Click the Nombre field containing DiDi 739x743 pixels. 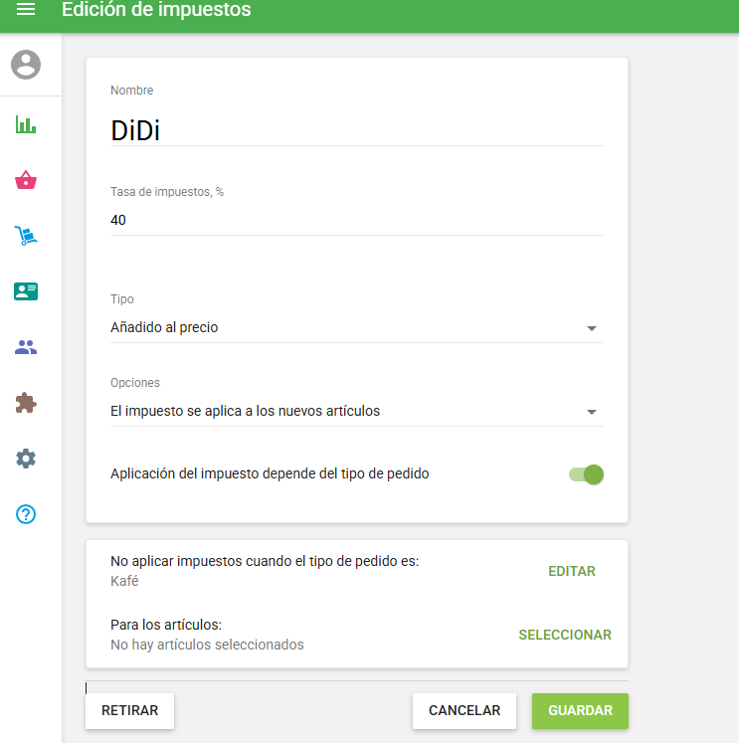point(357,130)
